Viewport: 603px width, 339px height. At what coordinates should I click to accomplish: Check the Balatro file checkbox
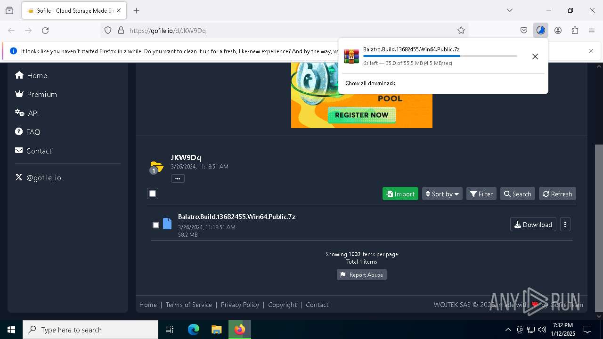pos(156,225)
